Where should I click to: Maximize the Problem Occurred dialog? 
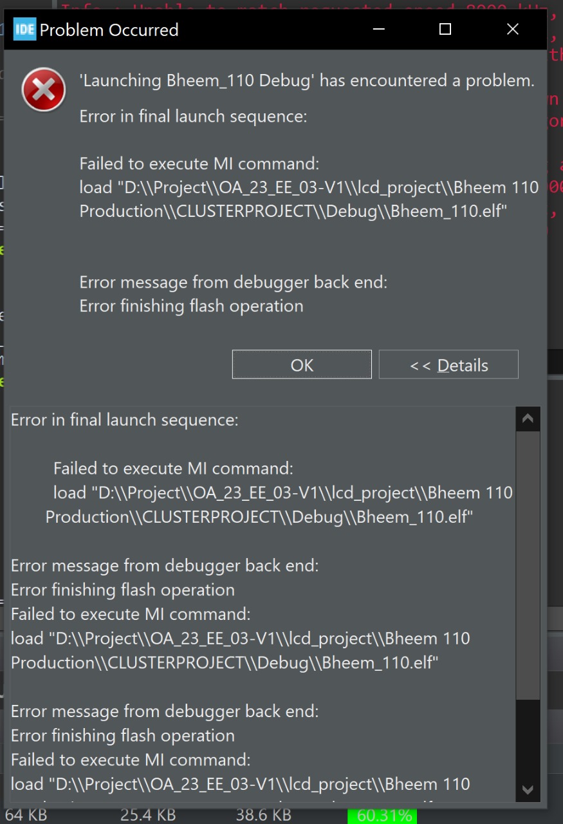(445, 29)
